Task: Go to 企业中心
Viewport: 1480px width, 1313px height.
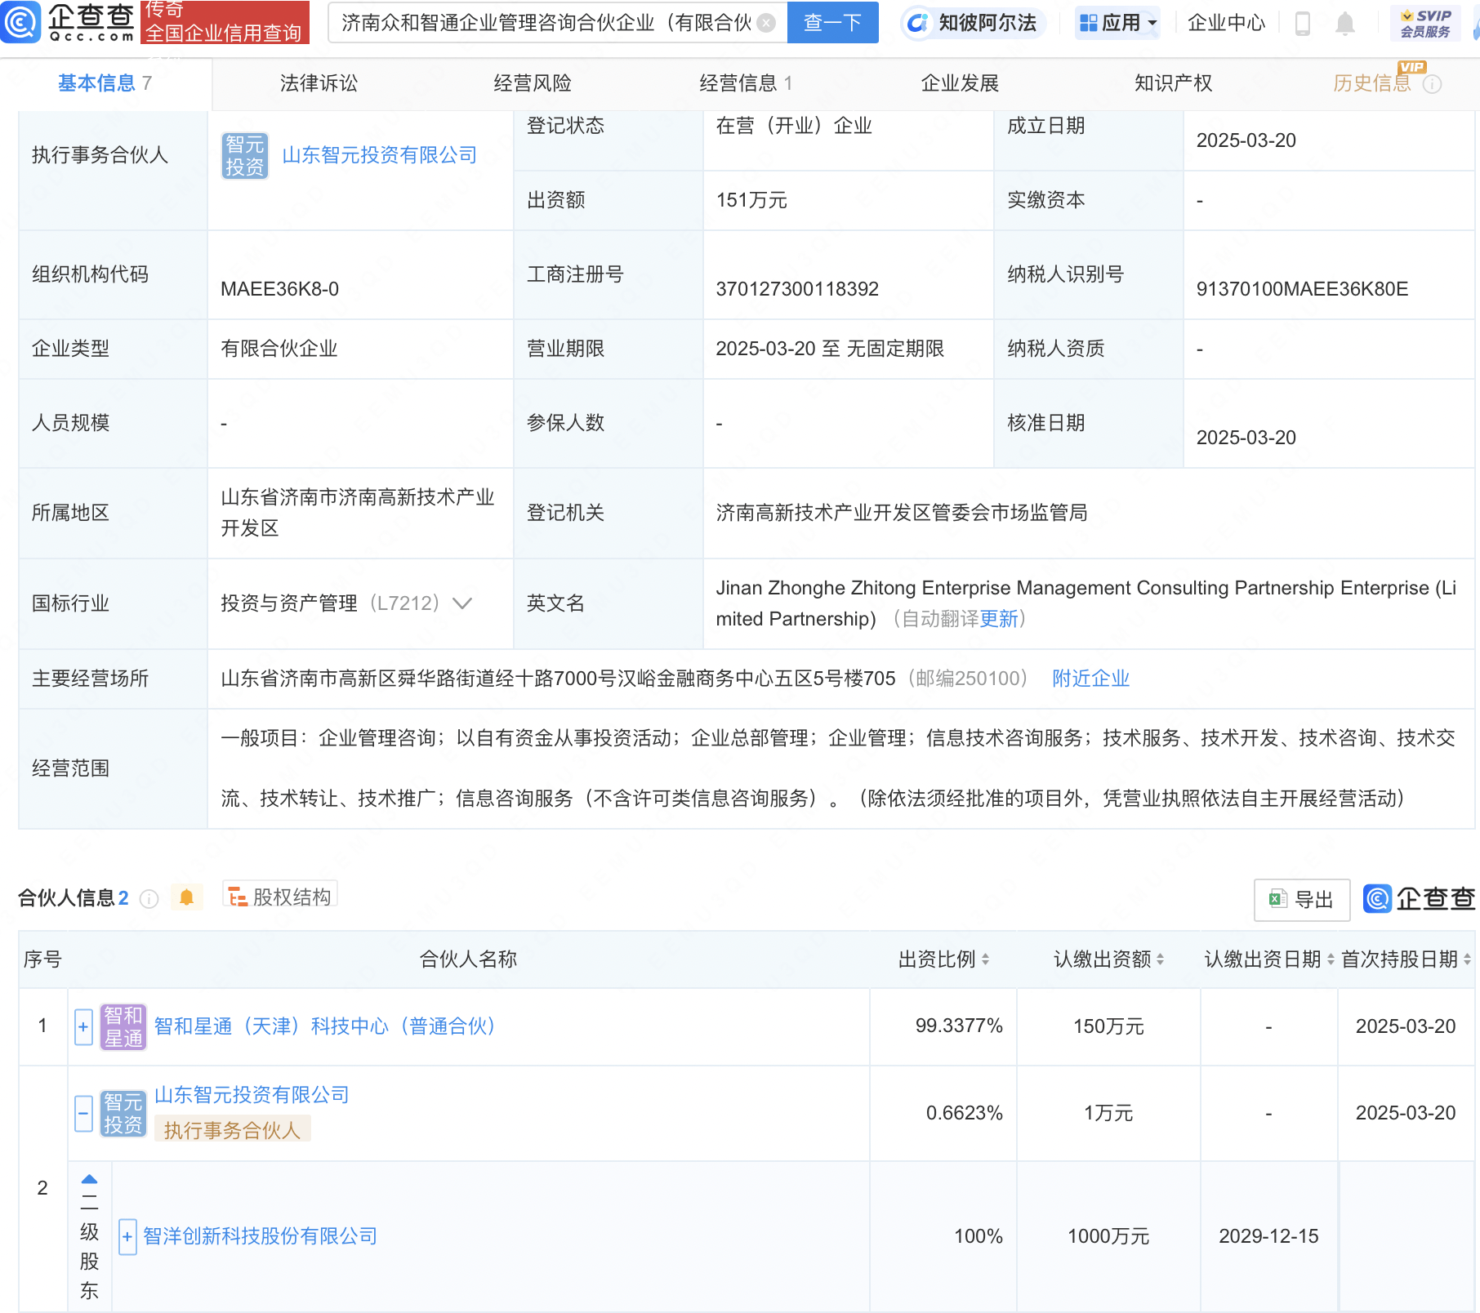Action: 1226,23
